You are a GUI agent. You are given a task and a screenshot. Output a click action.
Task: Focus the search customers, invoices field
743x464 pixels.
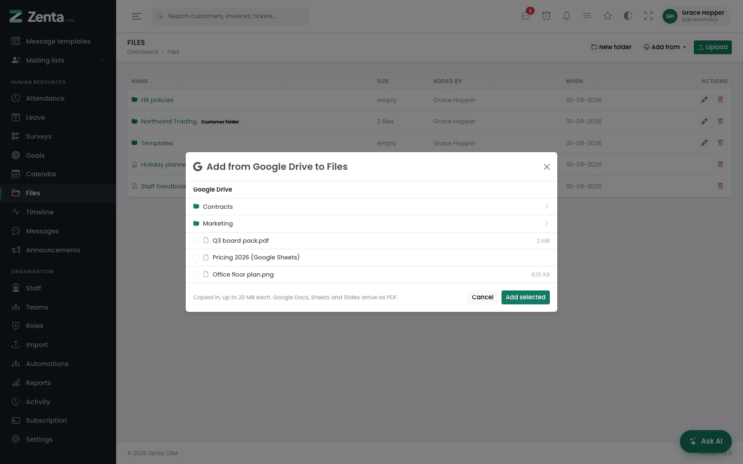(230, 16)
